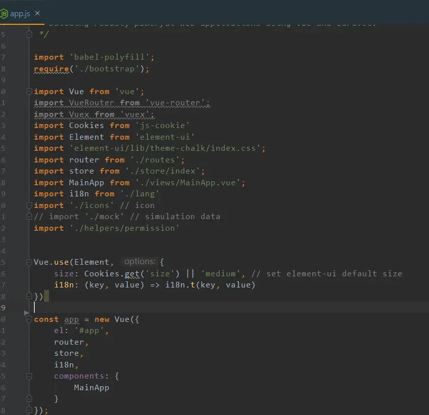The height and width of the screenshot is (415, 429).
Task: Collapse the Vue.use(Element block
Action: point(29,262)
